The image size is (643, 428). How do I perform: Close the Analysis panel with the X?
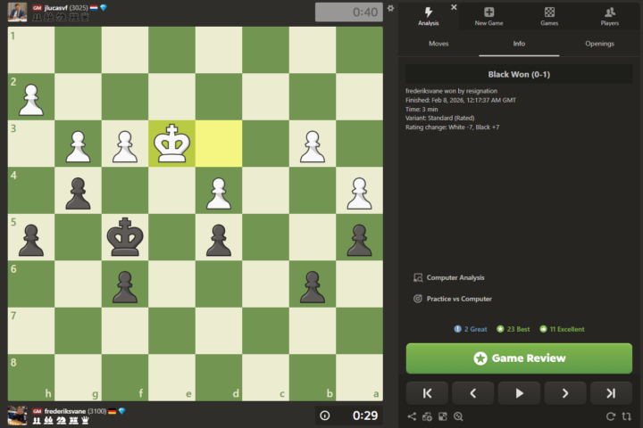click(454, 7)
